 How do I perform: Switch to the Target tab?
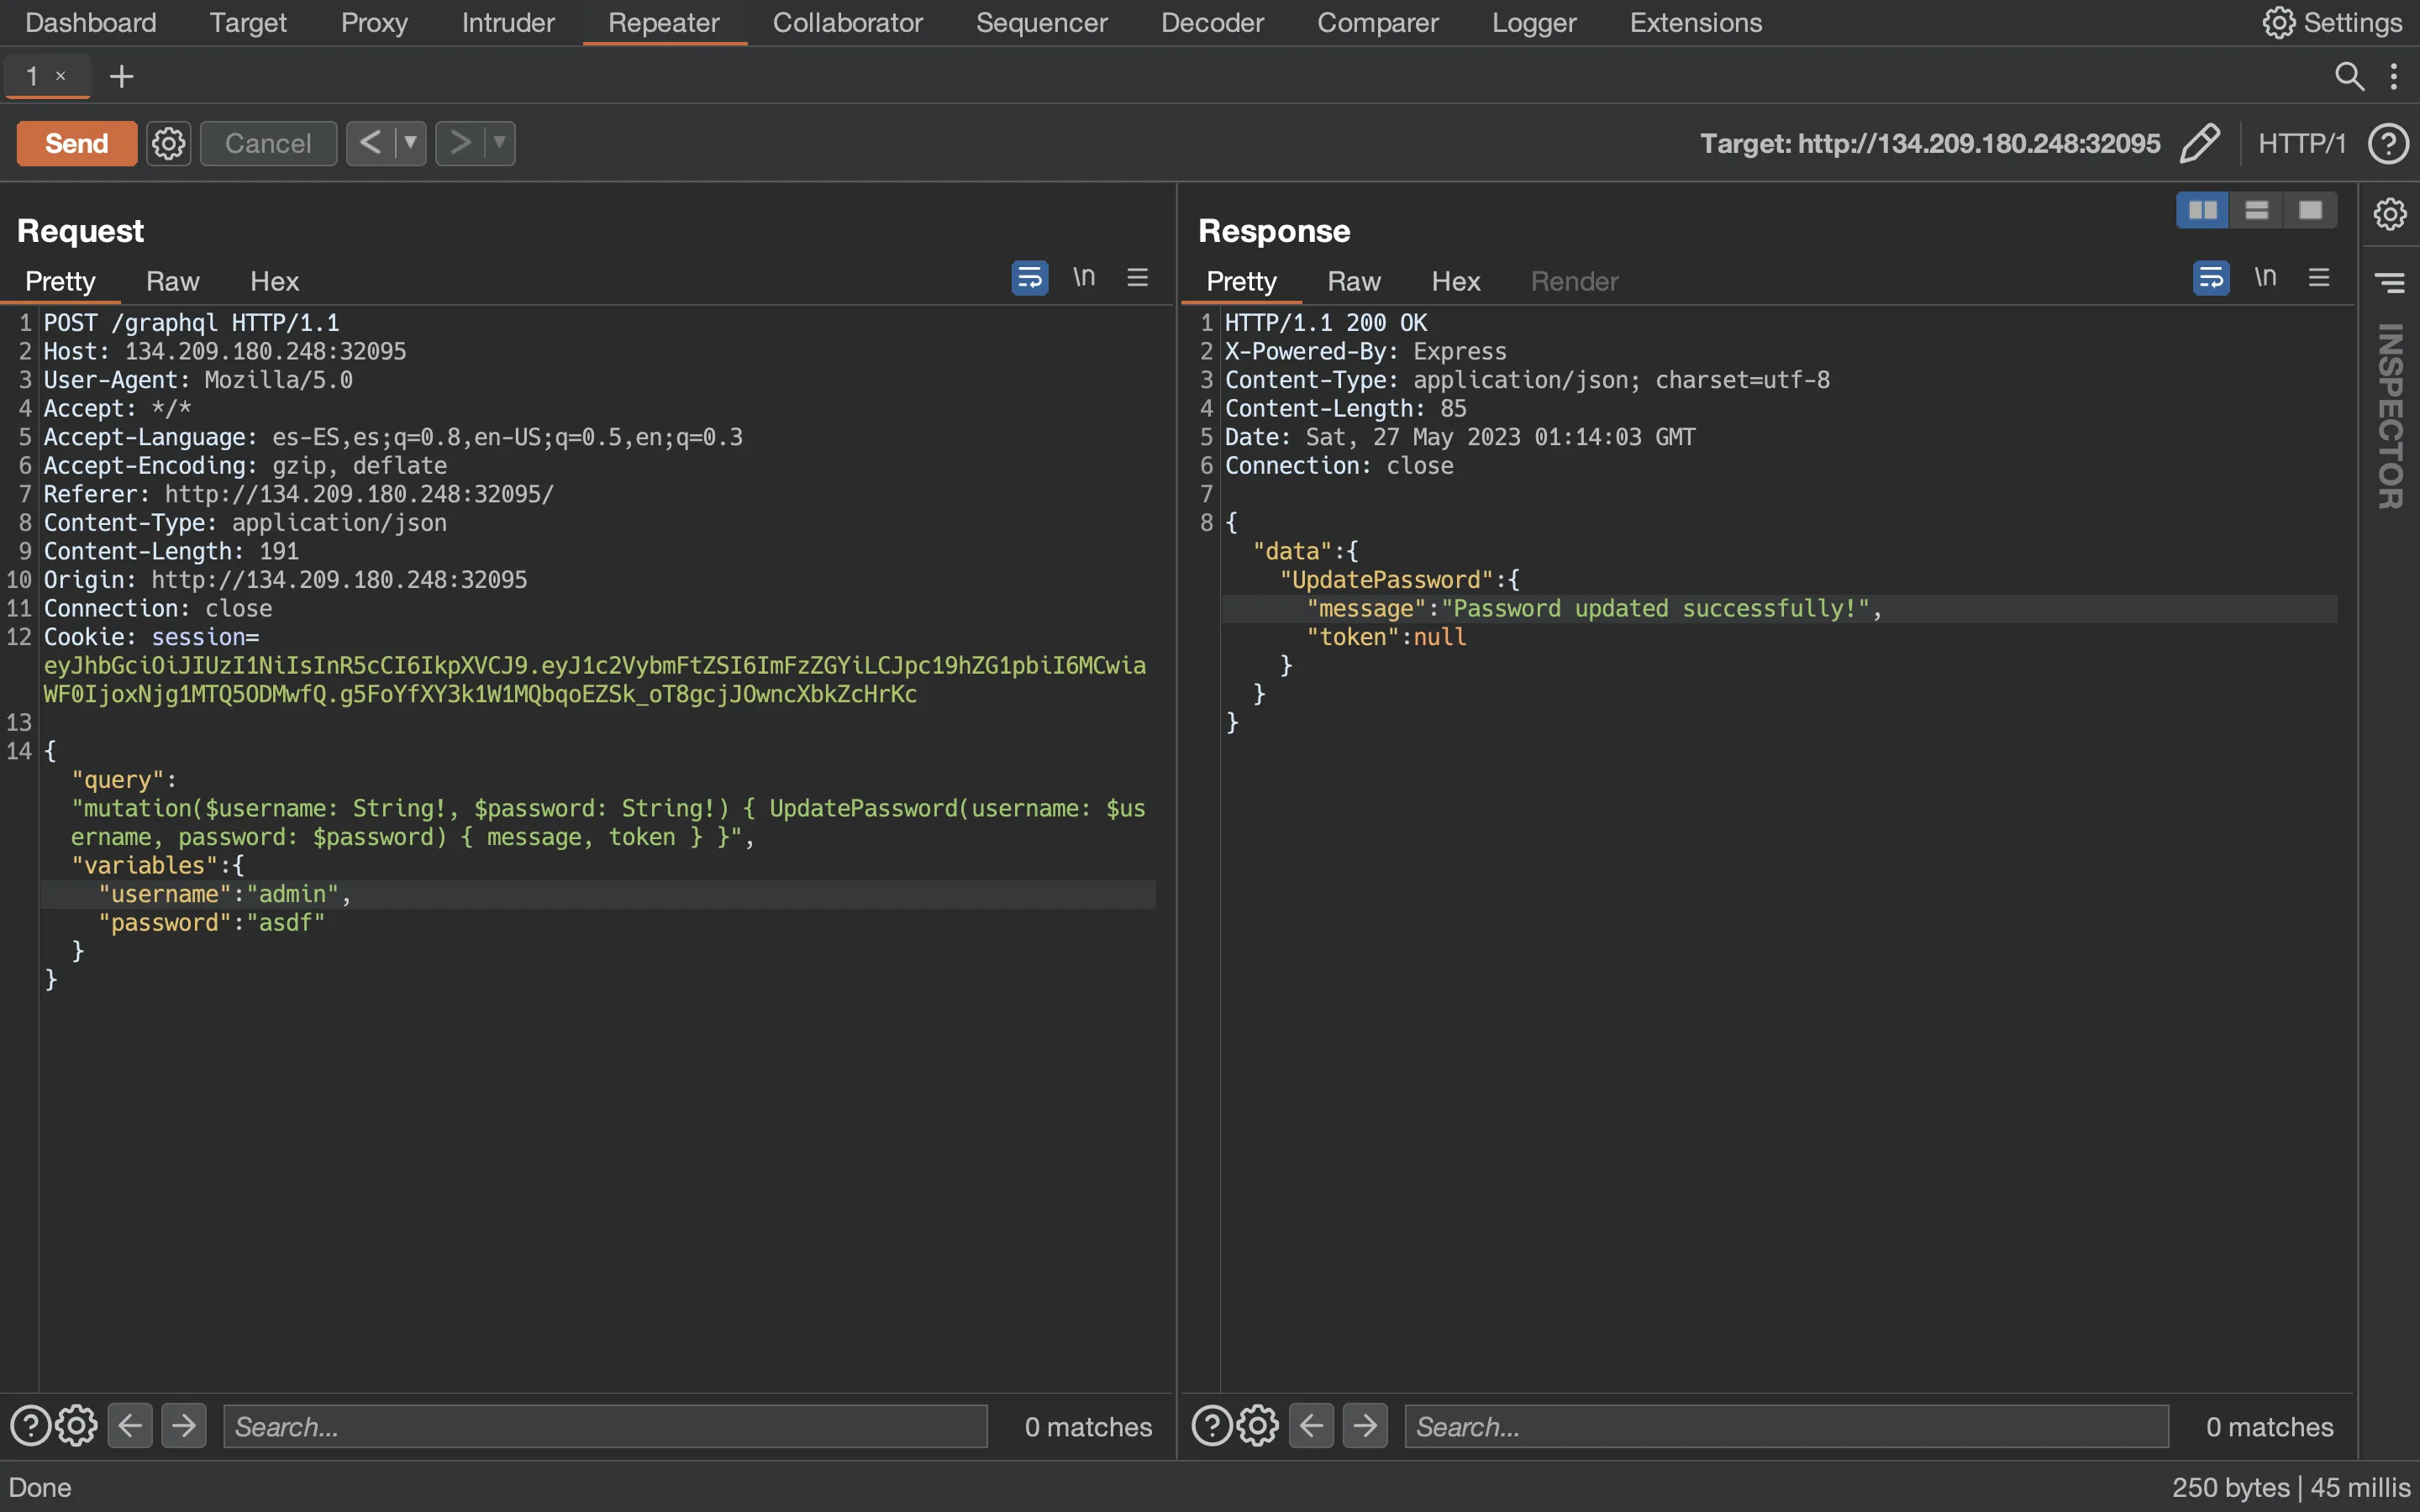248,22
